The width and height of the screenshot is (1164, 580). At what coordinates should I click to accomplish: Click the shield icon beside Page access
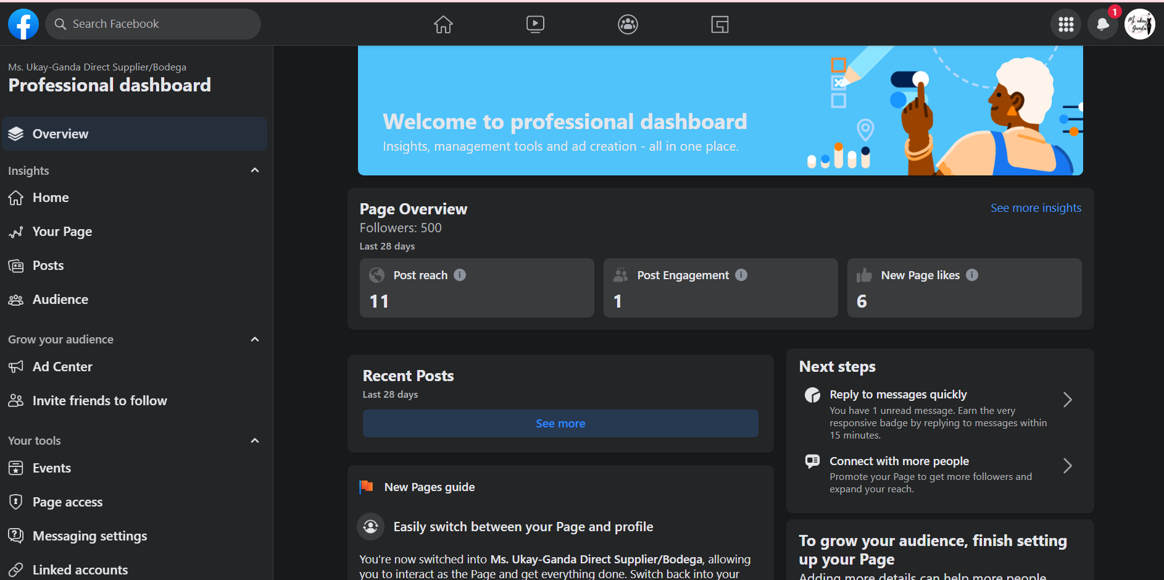[16, 502]
